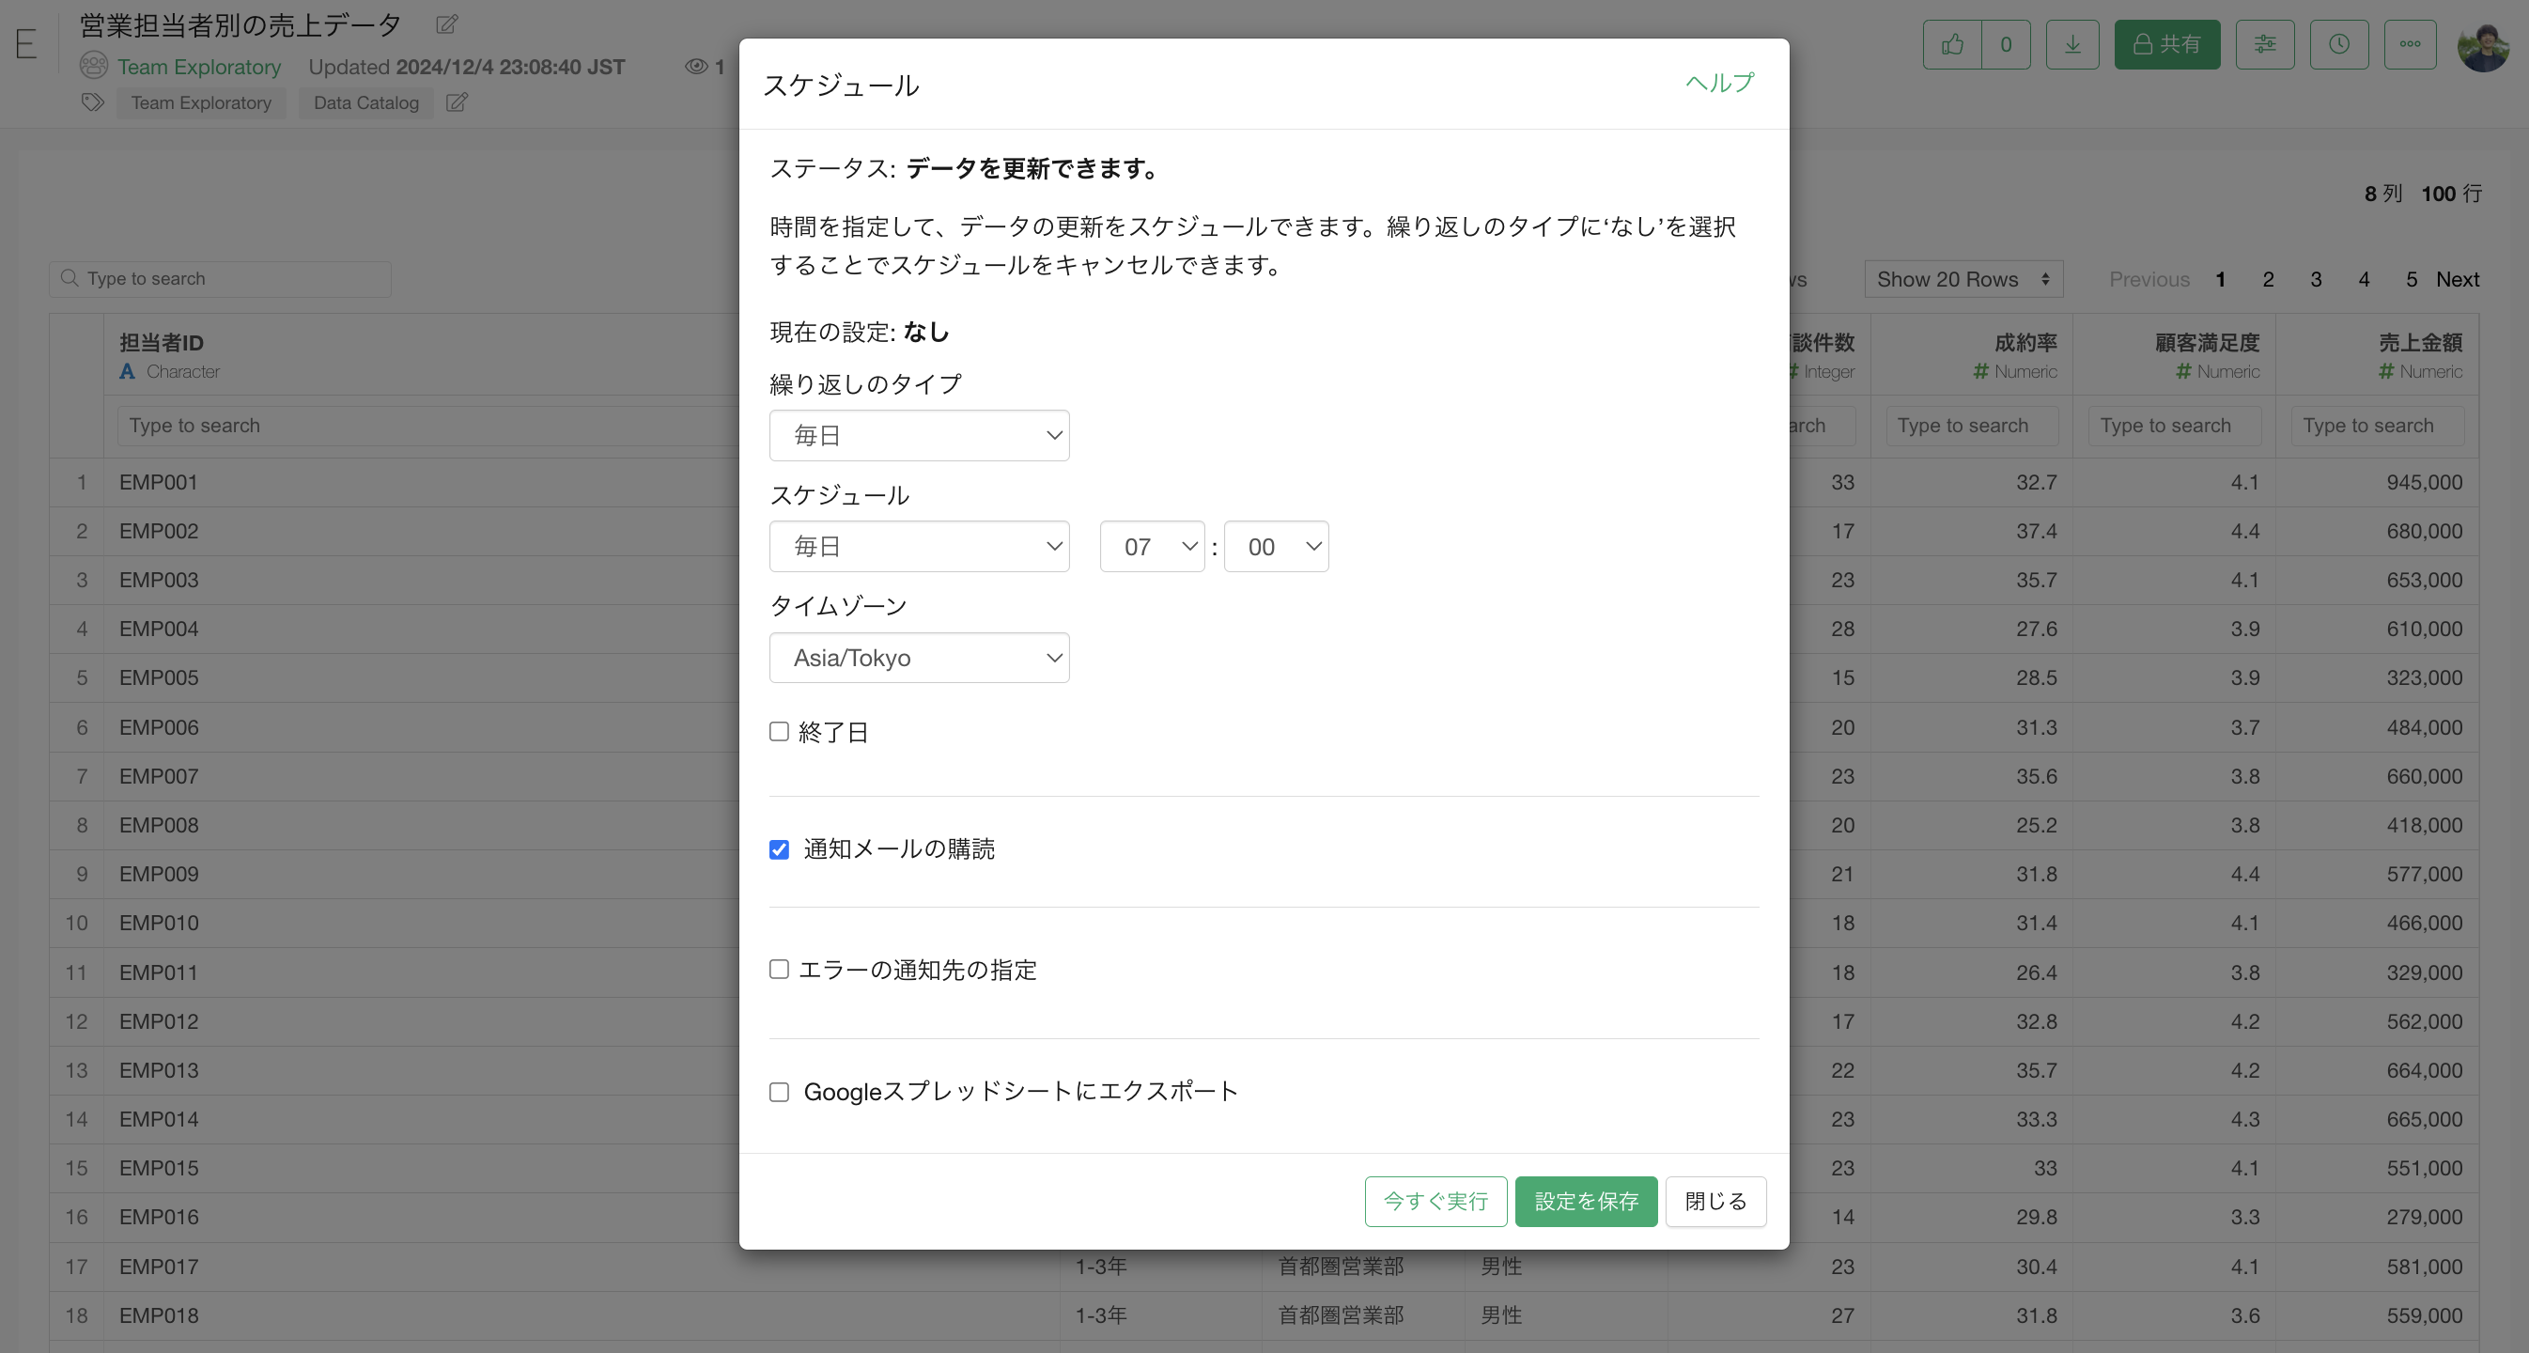Click the thumbs-up like icon
The width and height of the screenshot is (2529, 1353).
(1952, 44)
